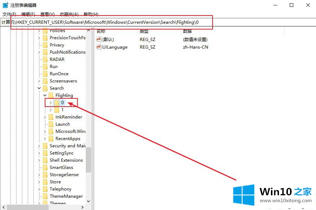Select the (默认) value name
Viewport: 316px width, 210px height.
[108, 40]
